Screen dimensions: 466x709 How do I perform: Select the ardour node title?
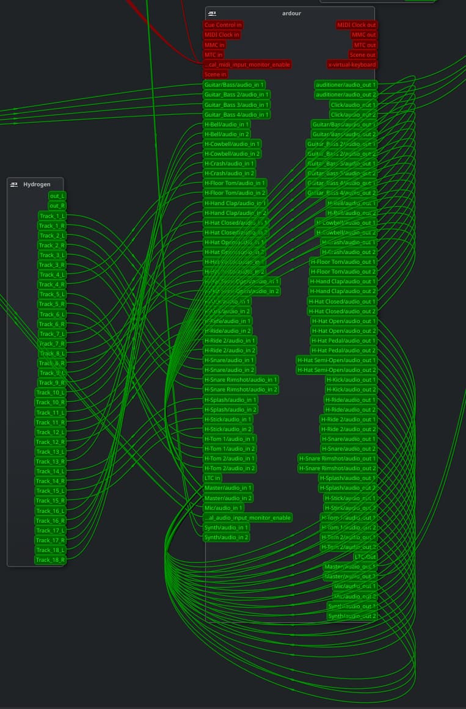(x=292, y=13)
